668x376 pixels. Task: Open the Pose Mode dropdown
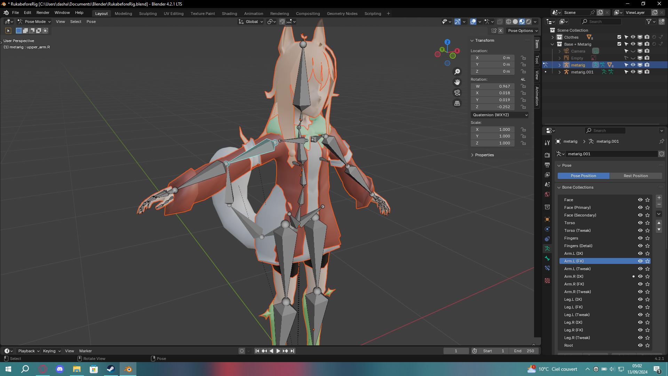pos(34,22)
